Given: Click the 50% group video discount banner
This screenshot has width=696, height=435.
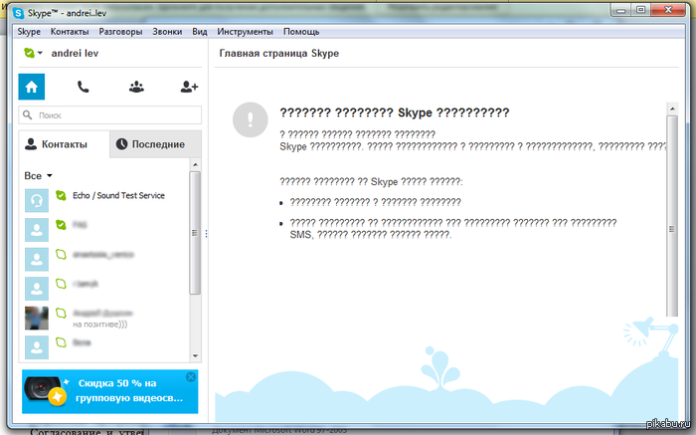Looking at the screenshot, I should [110, 391].
